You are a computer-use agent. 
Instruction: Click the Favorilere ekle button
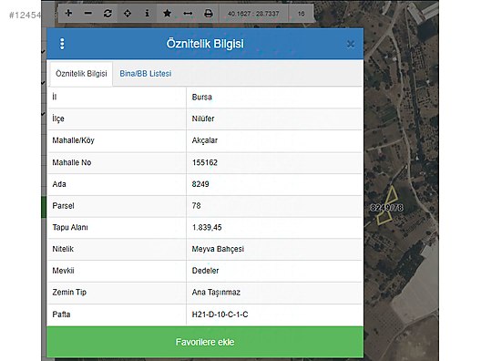205,342
